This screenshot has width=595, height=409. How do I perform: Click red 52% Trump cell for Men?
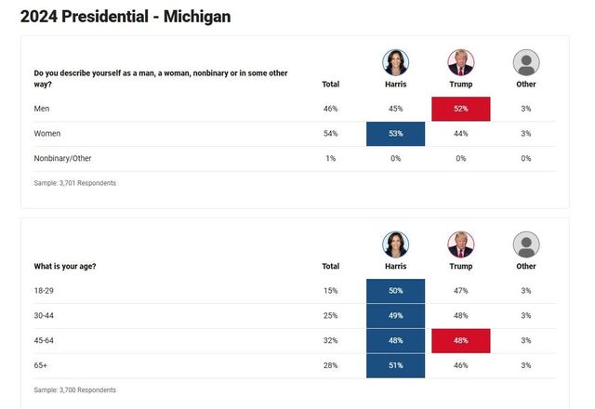click(460, 109)
